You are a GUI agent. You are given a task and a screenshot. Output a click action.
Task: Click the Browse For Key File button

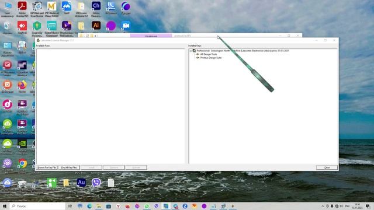point(47,167)
